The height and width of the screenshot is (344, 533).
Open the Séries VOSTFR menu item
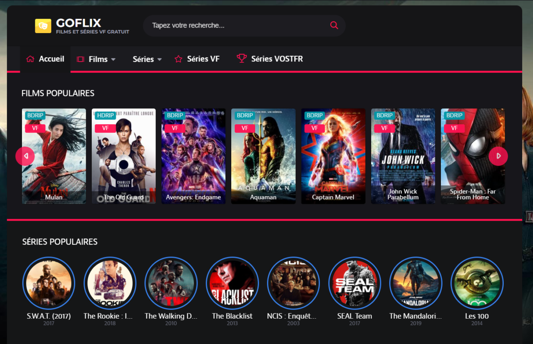pos(277,59)
